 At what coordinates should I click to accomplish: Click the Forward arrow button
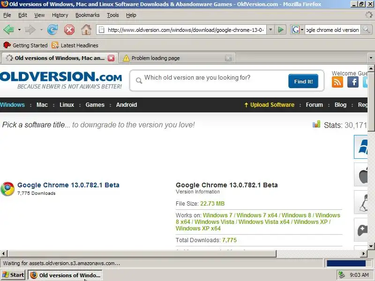point(30,30)
